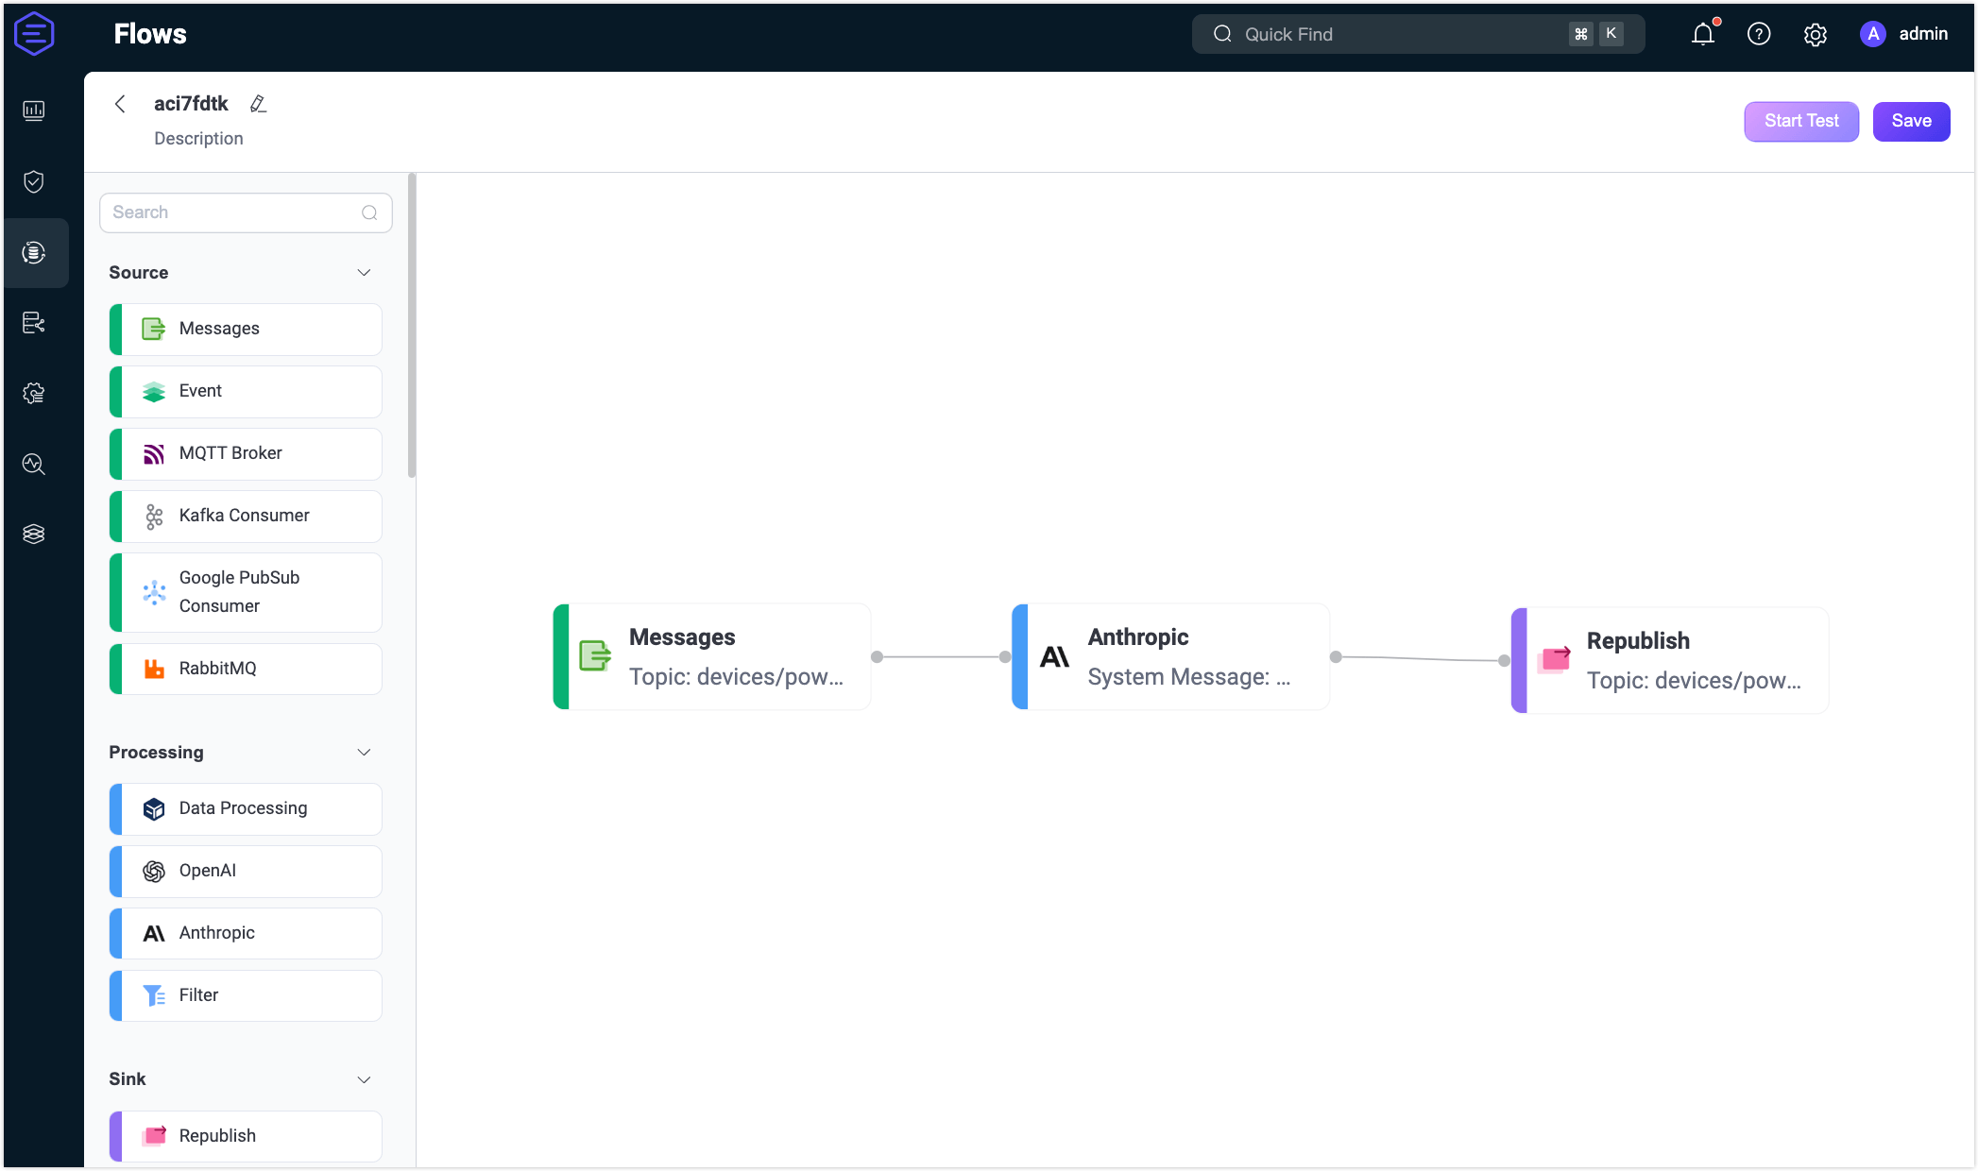The image size is (1978, 1171).
Task: Open the data connections icon below Flows in sidebar
Action: 34,322
